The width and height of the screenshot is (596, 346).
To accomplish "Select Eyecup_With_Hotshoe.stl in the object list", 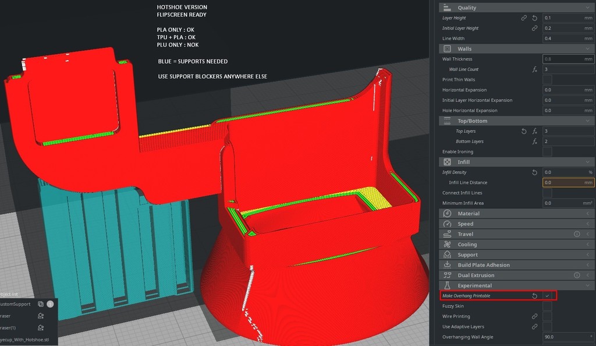I will [24, 338].
